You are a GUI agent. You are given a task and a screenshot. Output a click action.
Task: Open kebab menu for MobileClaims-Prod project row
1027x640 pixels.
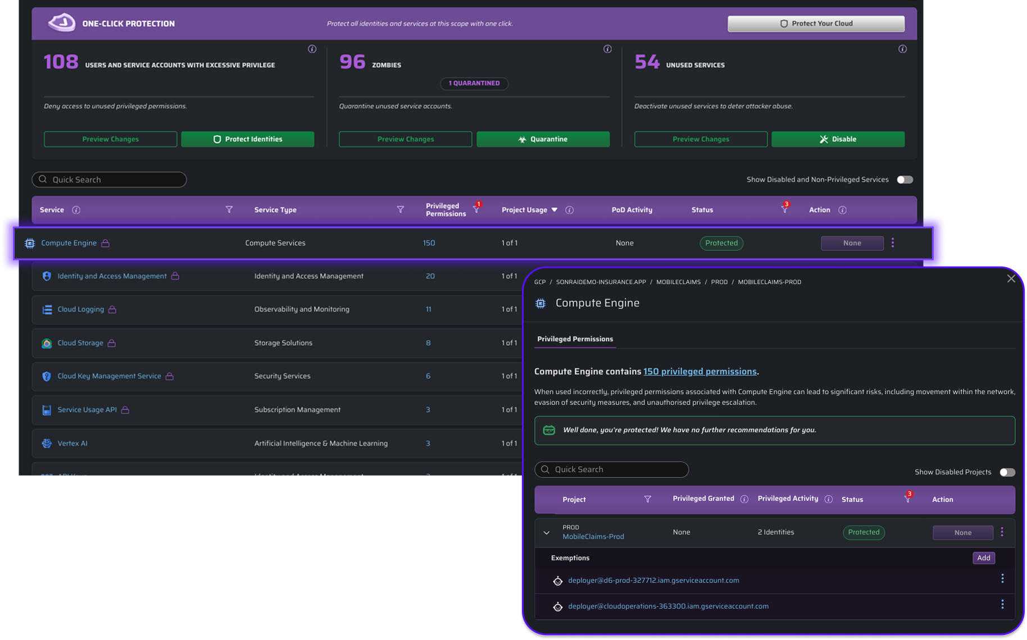(x=1002, y=532)
